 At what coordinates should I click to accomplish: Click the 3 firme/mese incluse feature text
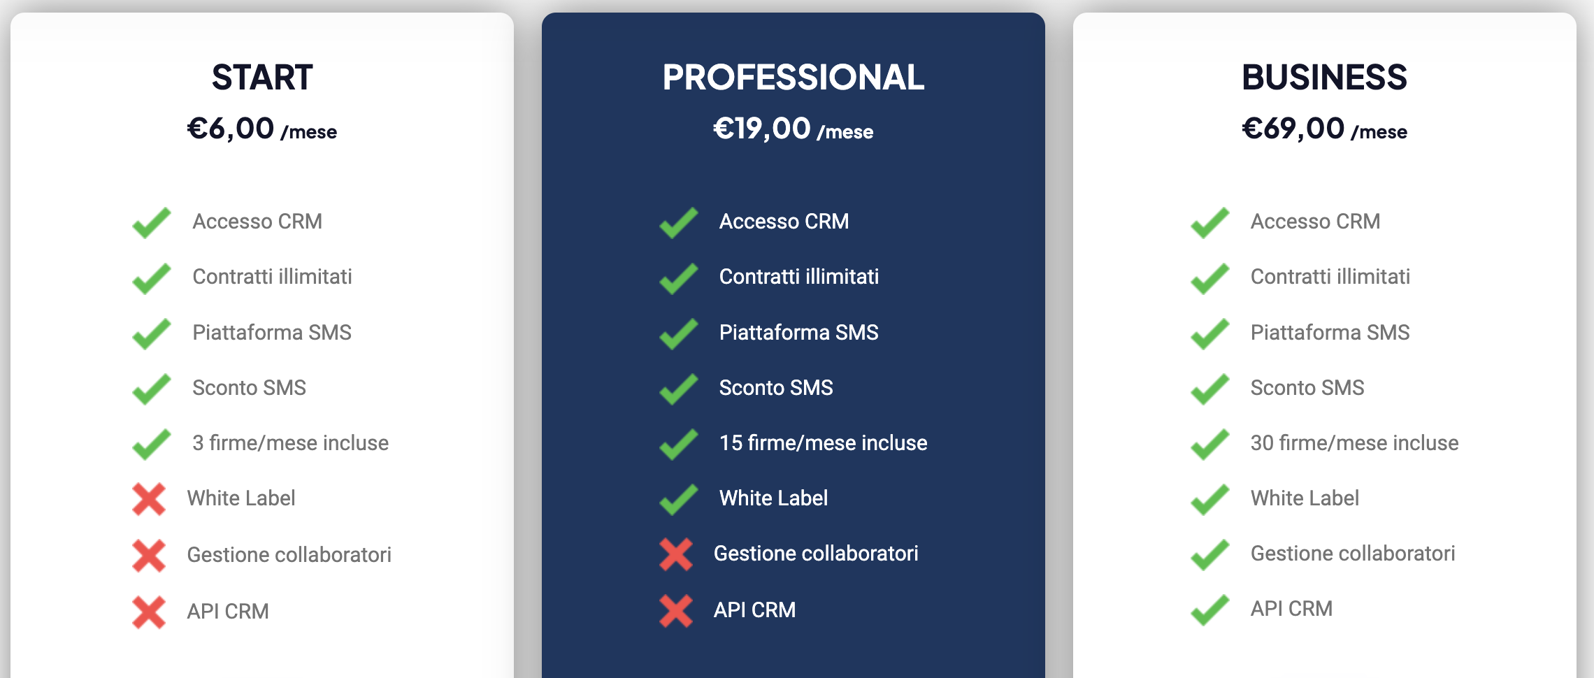290,442
